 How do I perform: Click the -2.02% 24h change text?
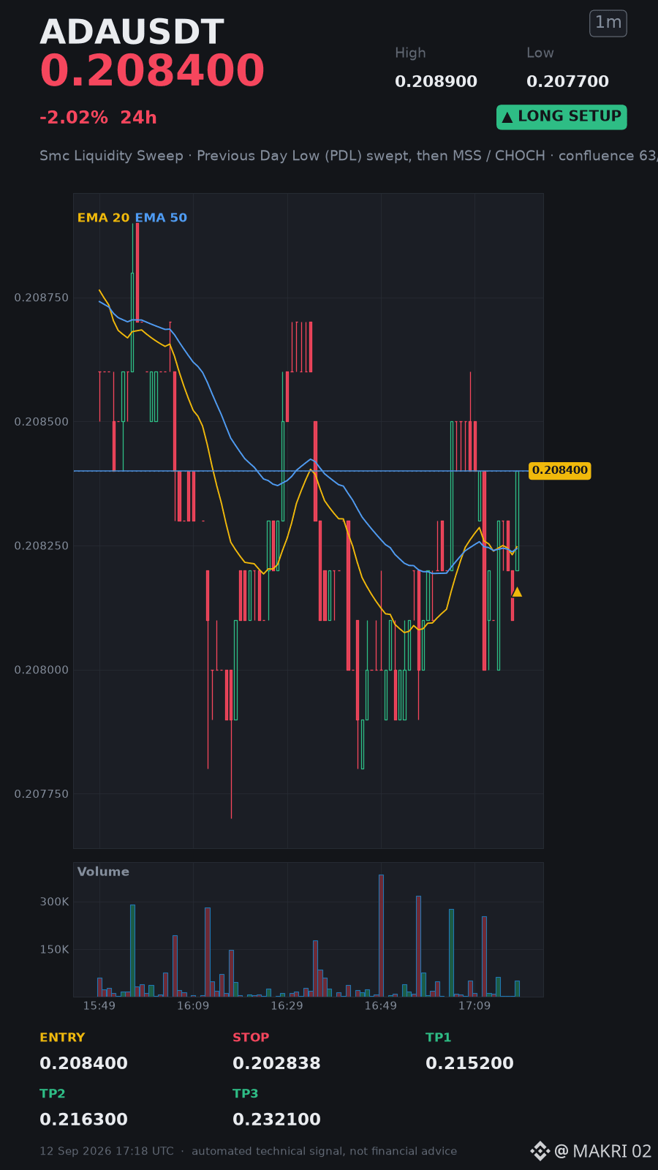[98, 118]
